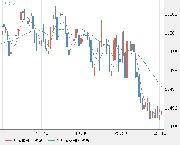Click the green 25-bar moving average legend line
The height and width of the screenshot is (145, 180).
pos(51,141)
